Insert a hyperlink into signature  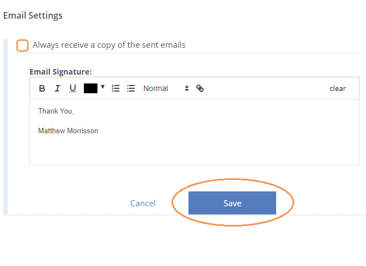(x=200, y=88)
